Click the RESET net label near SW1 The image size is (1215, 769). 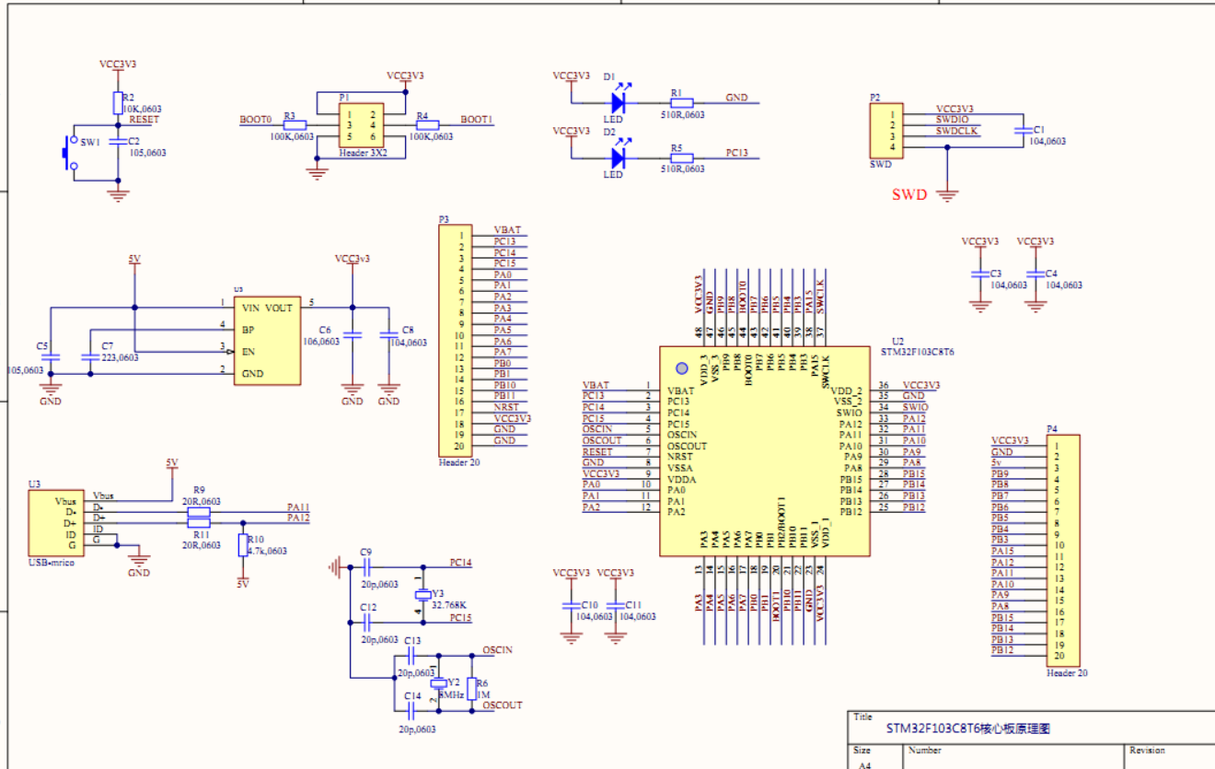click(x=144, y=120)
